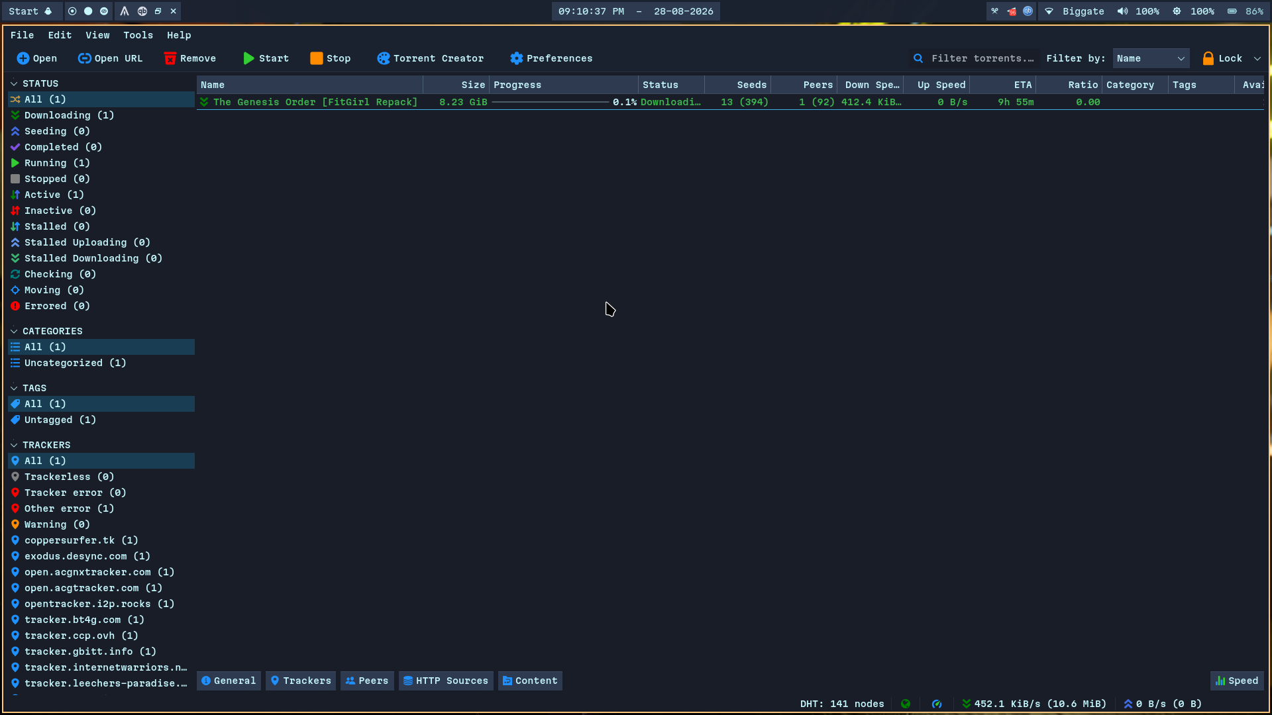
Task: Open the Filter by Name dropdown
Action: point(1151,58)
